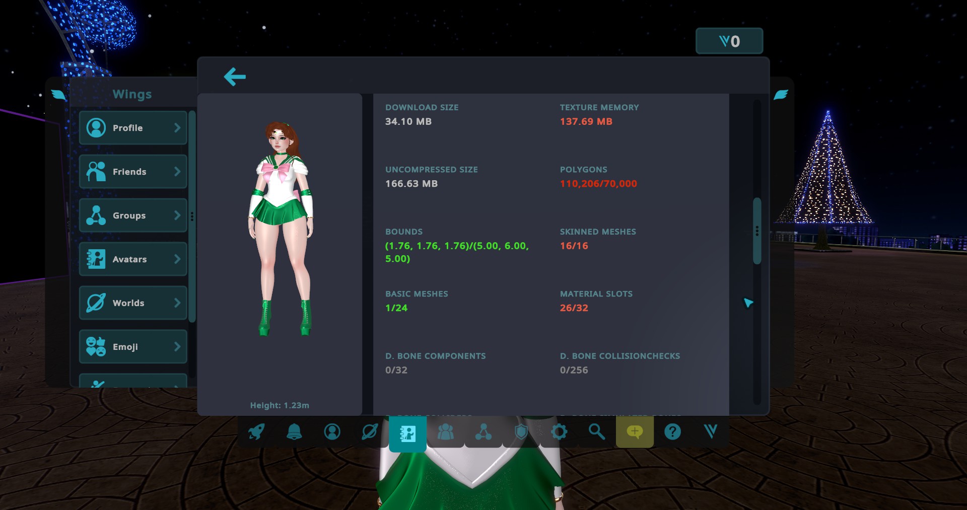The width and height of the screenshot is (967, 510).
Task: Click the Friends icon in Wings menu
Action: 96,172
